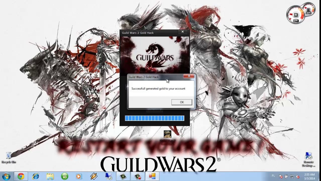Open Windows Media Player from the taskbar
Image resolution: width=321 pixels, height=181 pixels.
coord(79,176)
